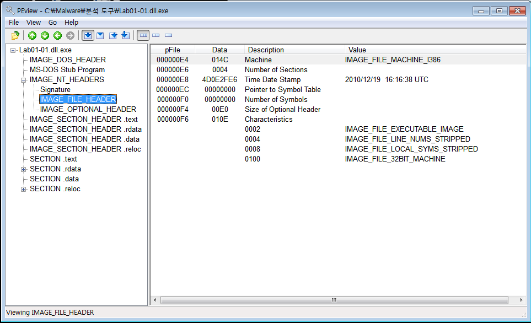Select IMAGE_SECTION_HEADER .data
This screenshot has width=531, height=323.
(x=84, y=139)
